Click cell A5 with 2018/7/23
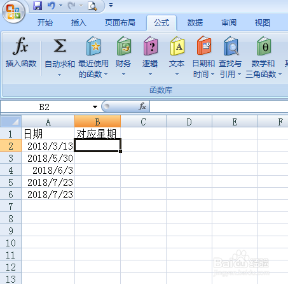 pos(48,182)
